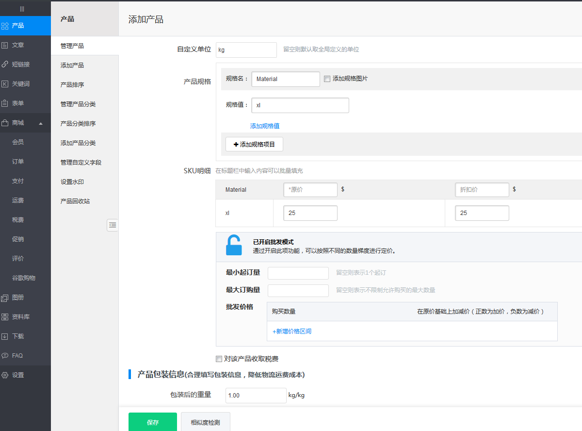Toggle the top sidebar collapse handle
This screenshot has width=582, height=431.
[x=22, y=9]
